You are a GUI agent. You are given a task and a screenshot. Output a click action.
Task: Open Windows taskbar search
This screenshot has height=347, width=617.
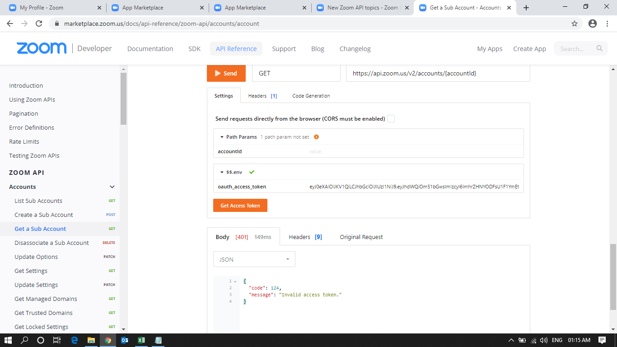click(24, 340)
